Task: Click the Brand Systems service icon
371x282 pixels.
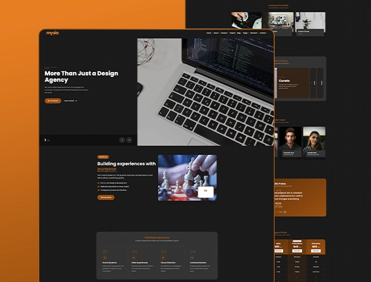Action: [x=105, y=258]
